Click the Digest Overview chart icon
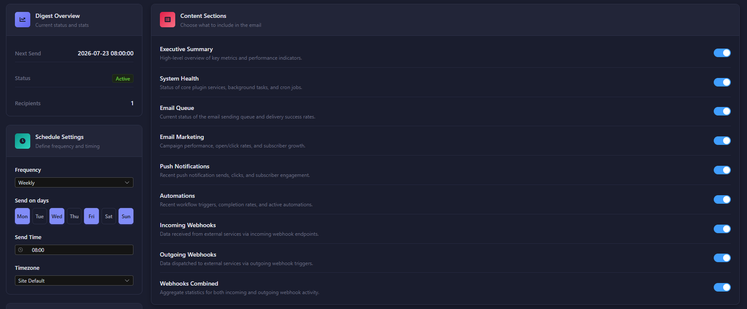Image resolution: width=747 pixels, height=309 pixels. [22, 20]
